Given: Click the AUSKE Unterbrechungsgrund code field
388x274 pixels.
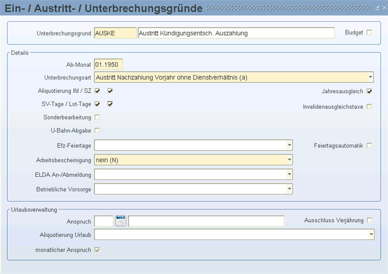Looking at the screenshot, I should [115, 33].
